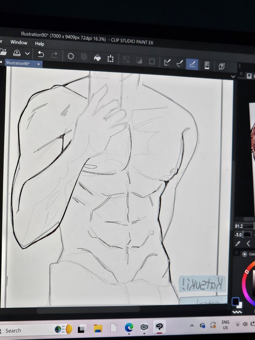The width and height of the screenshot is (255, 340).
Task: Click the Show border of selected area icon
Action: point(152,61)
